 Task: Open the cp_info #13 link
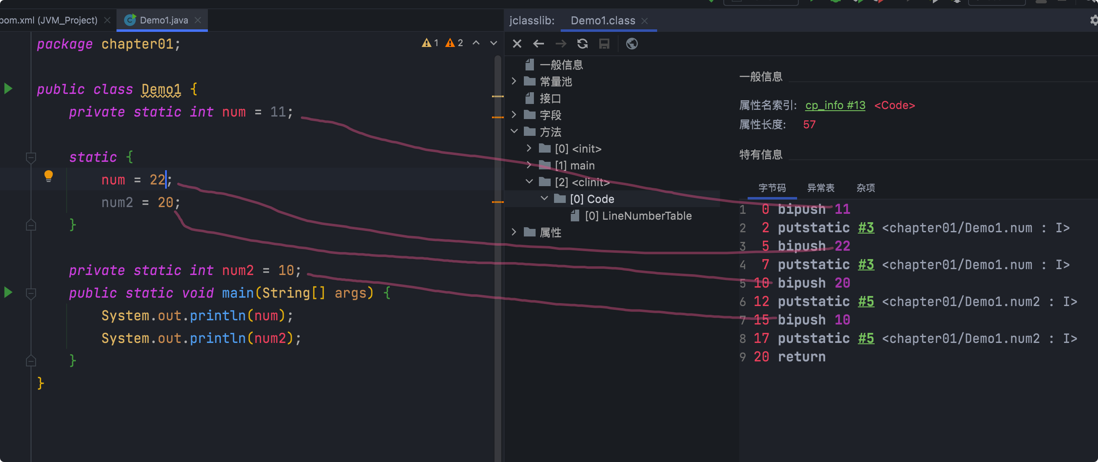point(835,105)
